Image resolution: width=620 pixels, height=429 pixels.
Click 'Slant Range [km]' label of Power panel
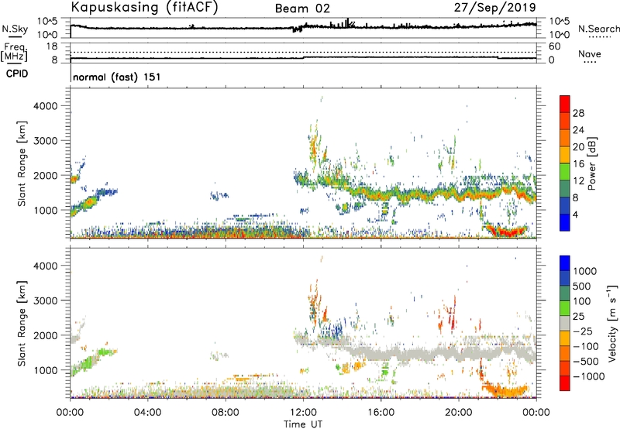click(22, 163)
